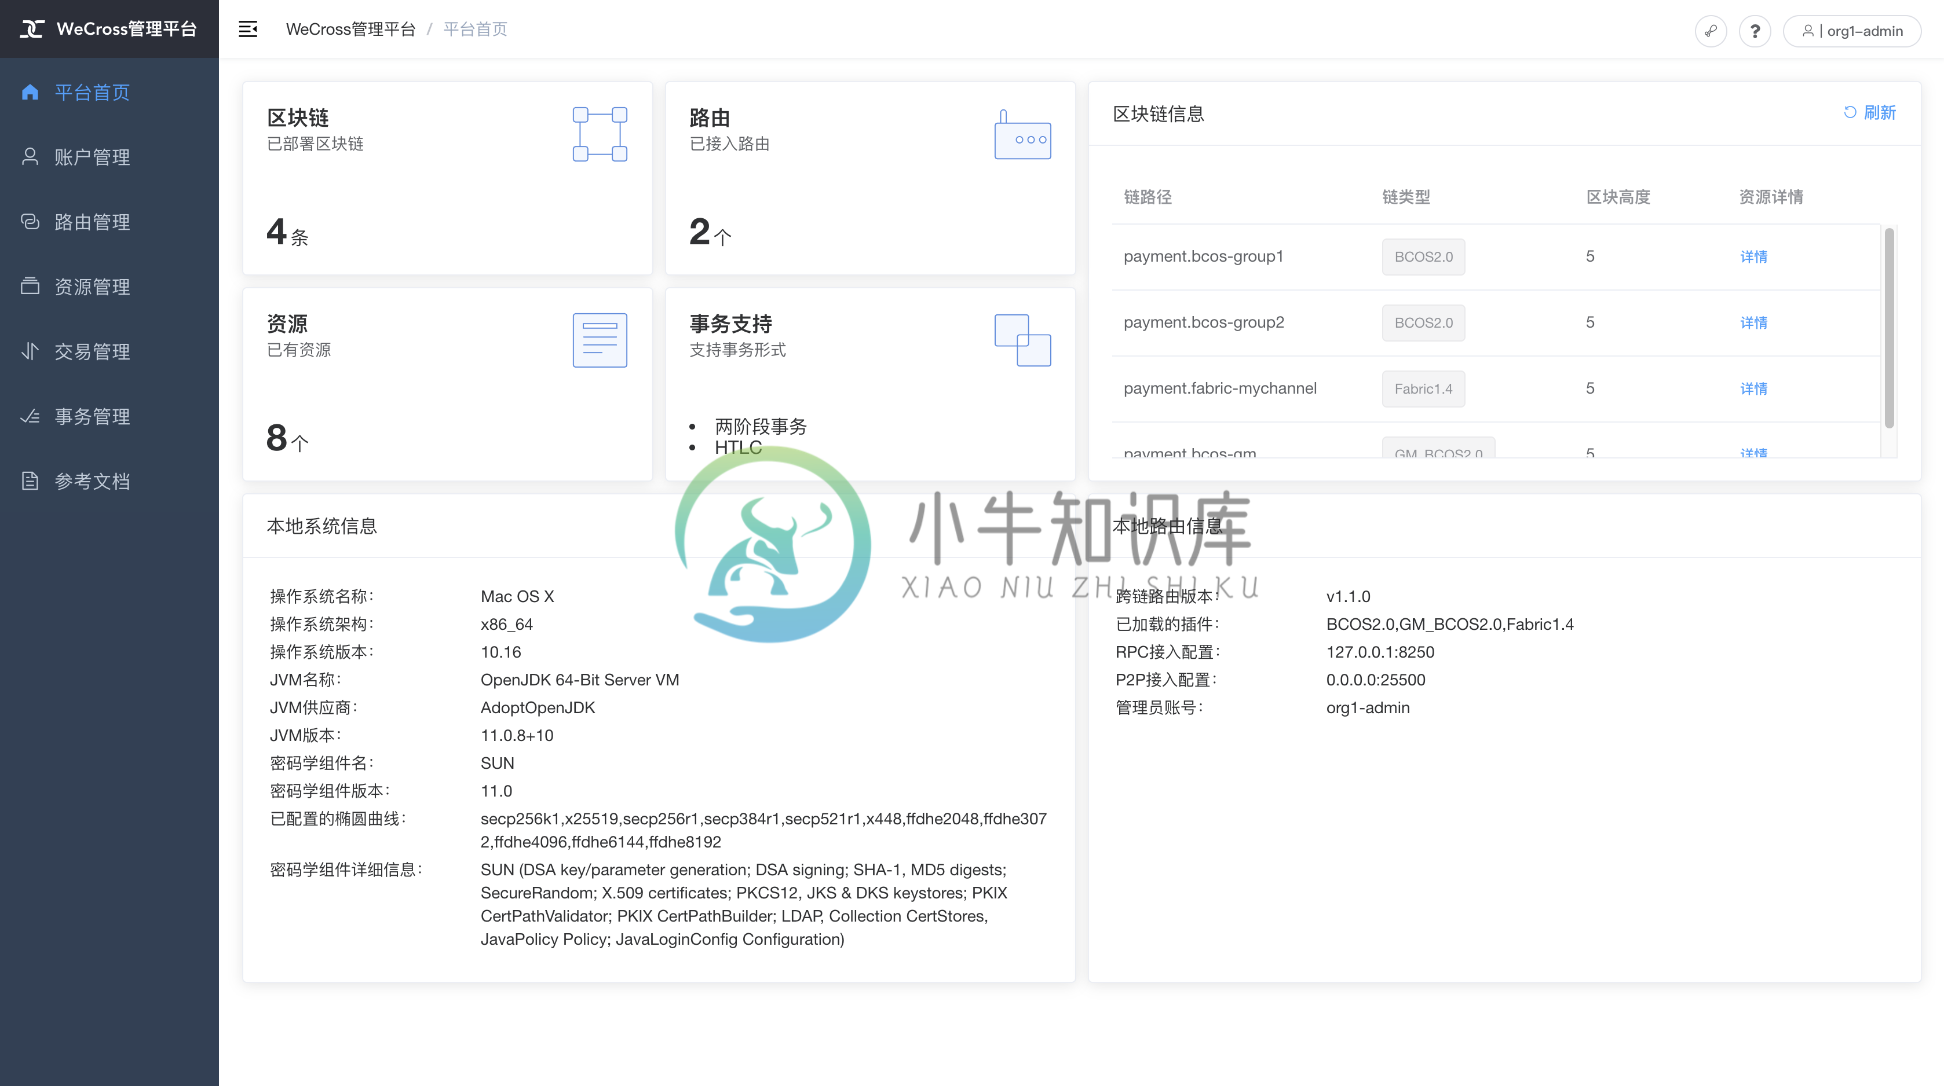Screen dimensions: 1944x1086
Task: Click the router icon beside 路由管理
Action: pos(30,222)
